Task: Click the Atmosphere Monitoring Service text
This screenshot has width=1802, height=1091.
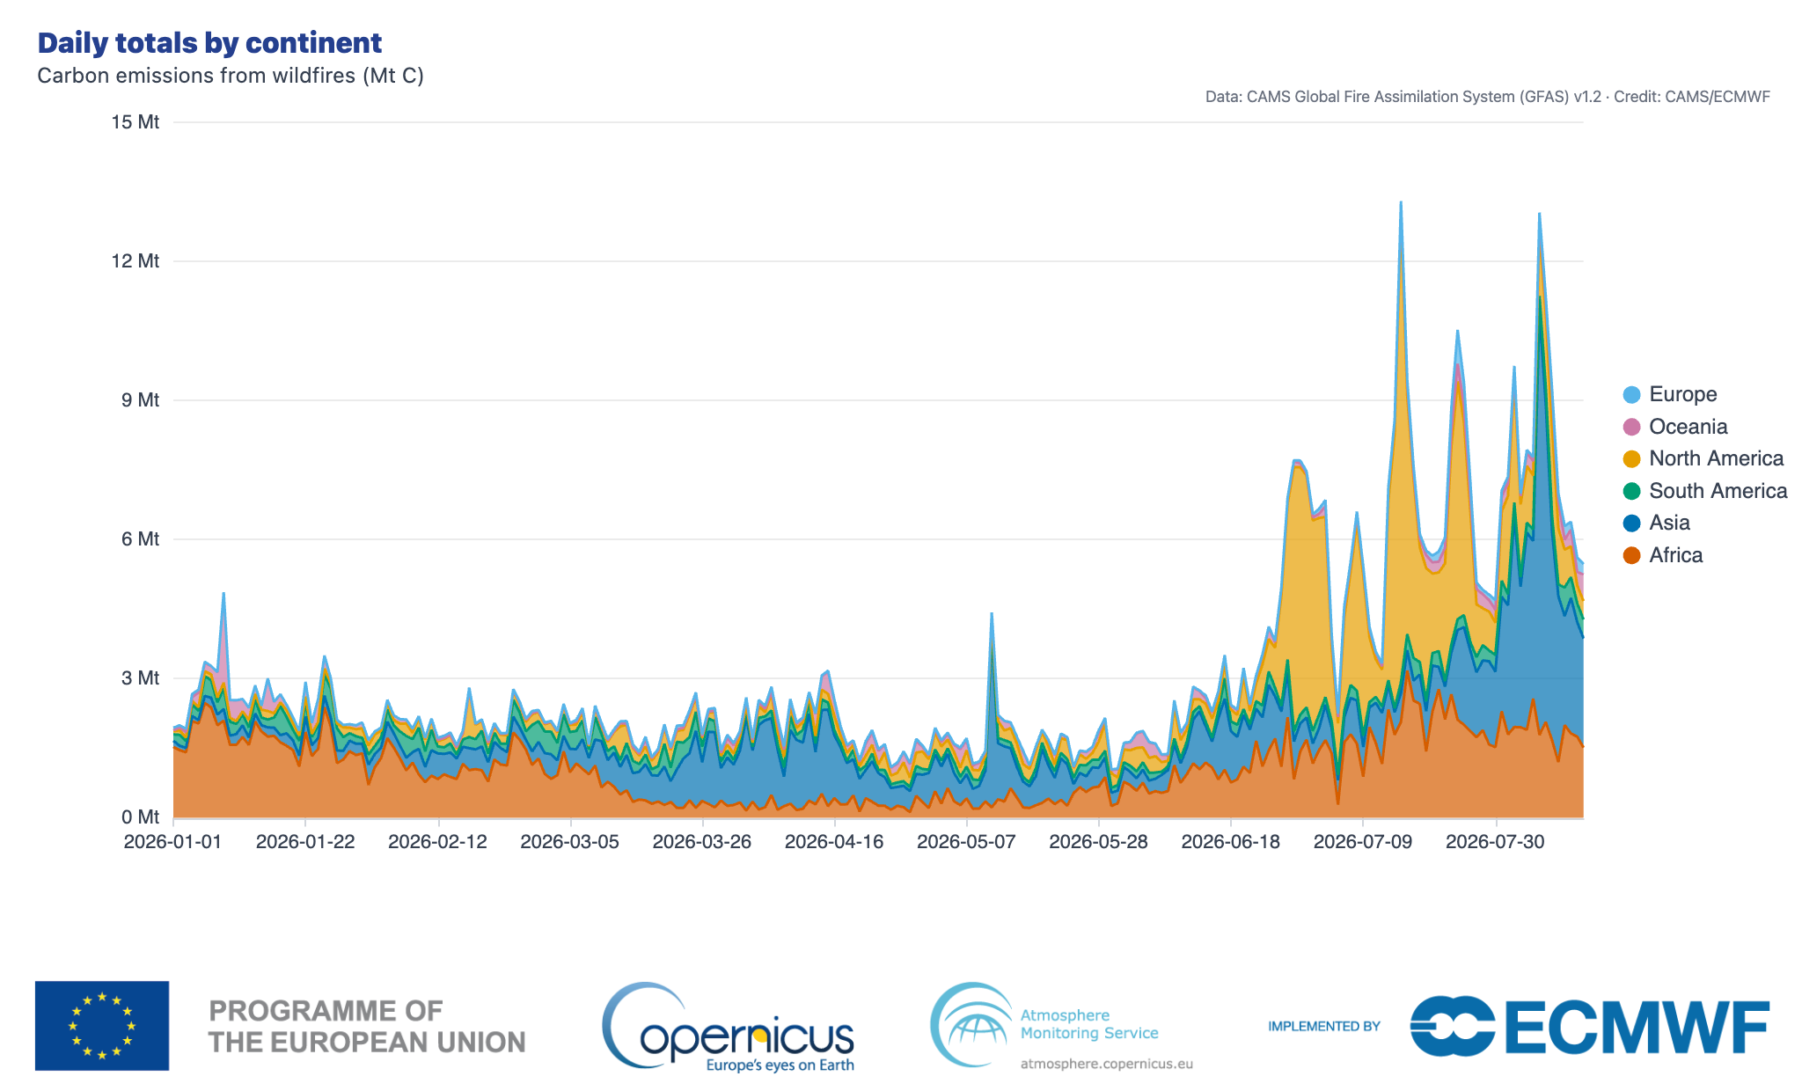Action: pos(1089,1024)
